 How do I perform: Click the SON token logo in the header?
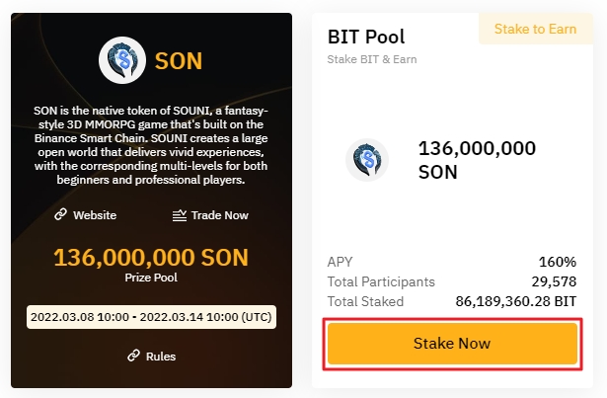pyautogui.click(x=123, y=61)
